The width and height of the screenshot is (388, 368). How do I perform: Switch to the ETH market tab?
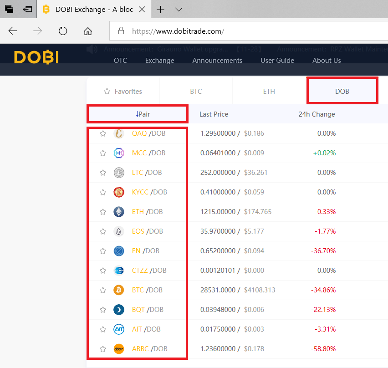(269, 92)
